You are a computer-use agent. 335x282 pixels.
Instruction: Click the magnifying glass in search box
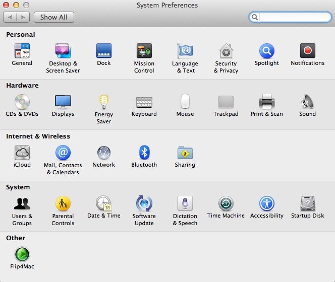(255, 17)
